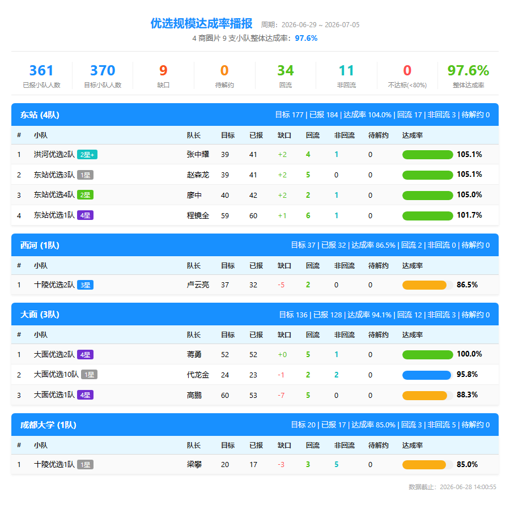This screenshot has width=510, height=509.
Task: Click the 101.7% rate for 东站优选1队
Action: (469, 215)
